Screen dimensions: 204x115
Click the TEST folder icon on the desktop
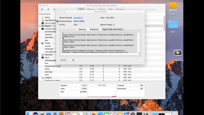coord(173,25)
